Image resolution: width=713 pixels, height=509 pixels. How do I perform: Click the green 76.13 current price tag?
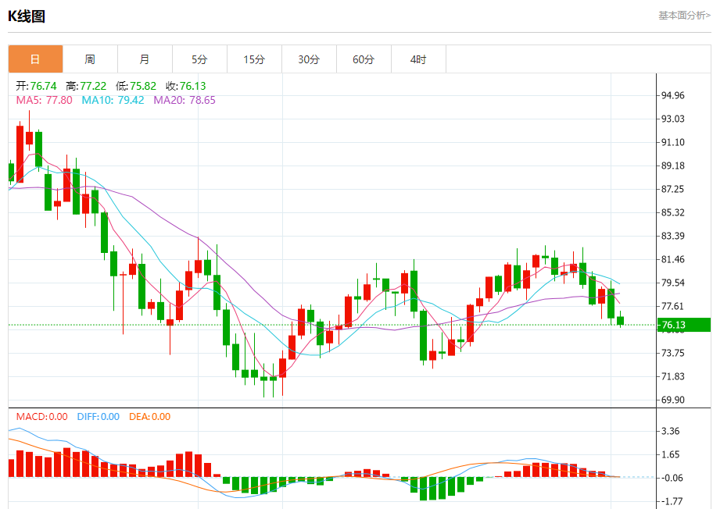tap(684, 325)
